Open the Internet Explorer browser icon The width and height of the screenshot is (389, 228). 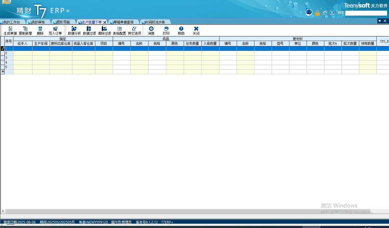pyautogui.click(x=325, y=13)
